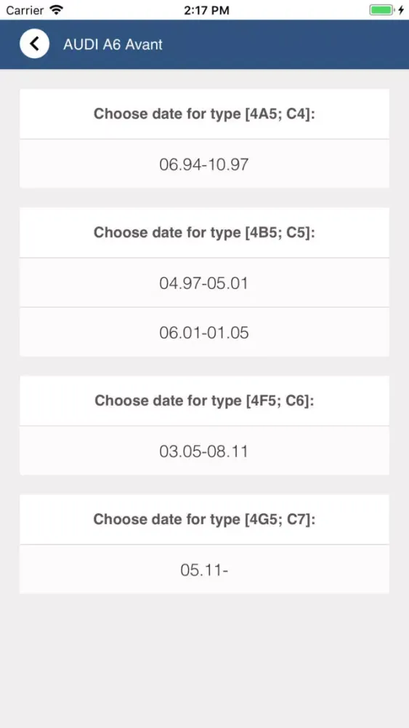Select date range 06.94-10.97

point(204,164)
